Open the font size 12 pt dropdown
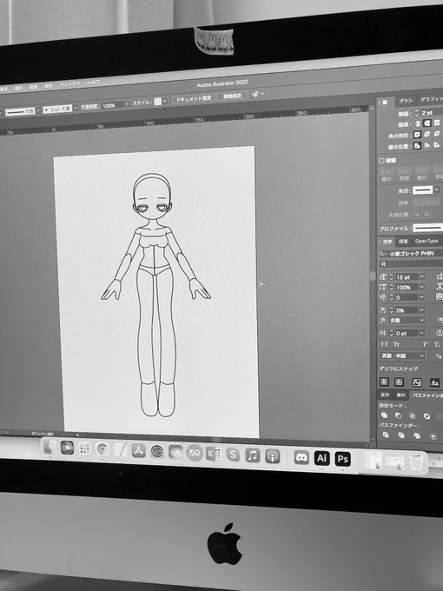Image resolution: width=443 pixels, height=591 pixels. point(422,277)
